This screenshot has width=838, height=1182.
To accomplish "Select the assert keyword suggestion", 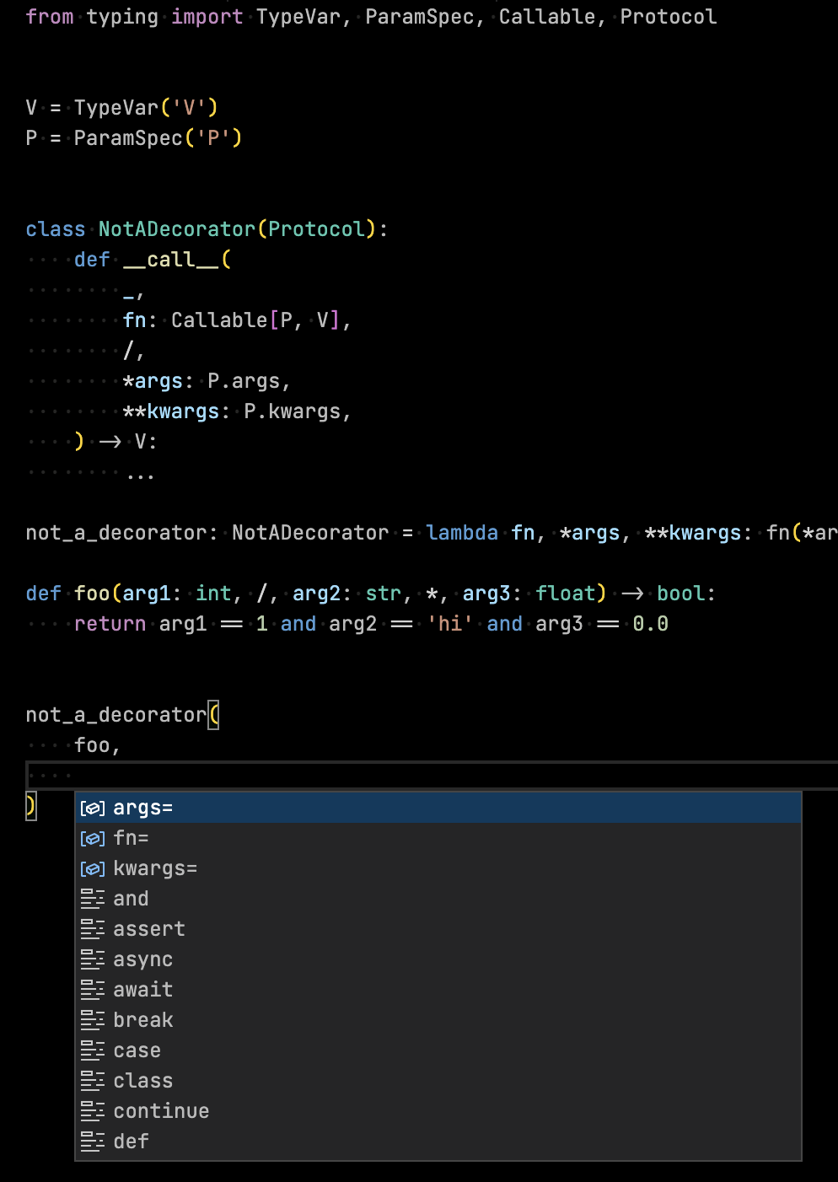I will coord(149,928).
